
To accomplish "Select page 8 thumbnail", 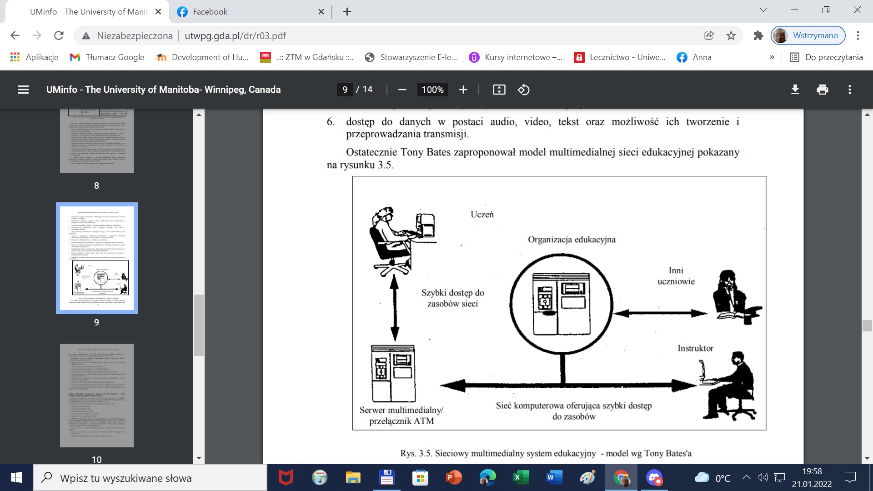I will 97,141.
